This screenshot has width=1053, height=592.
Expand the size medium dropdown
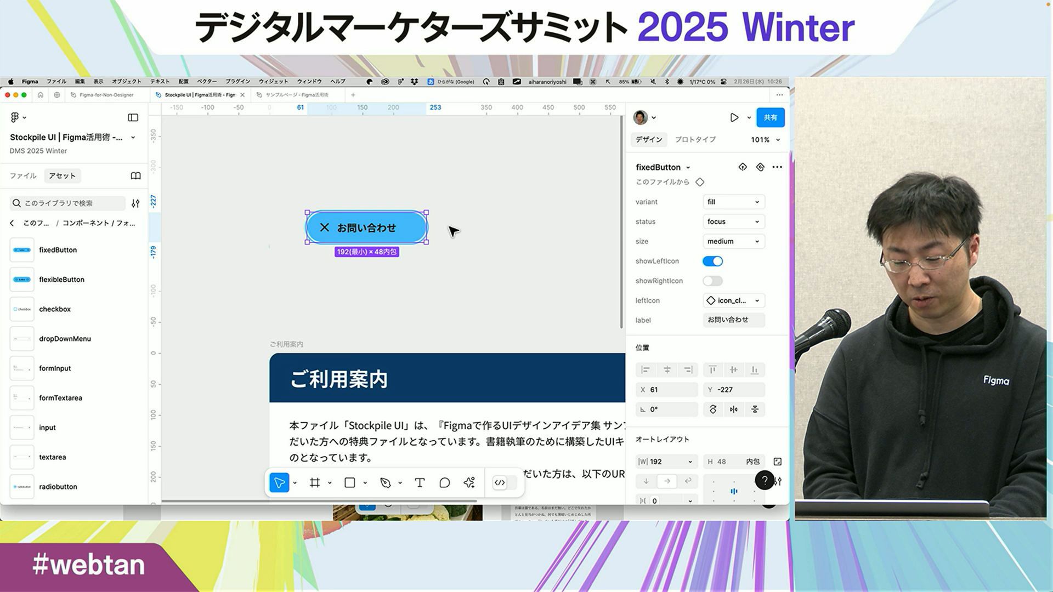[x=733, y=241]
